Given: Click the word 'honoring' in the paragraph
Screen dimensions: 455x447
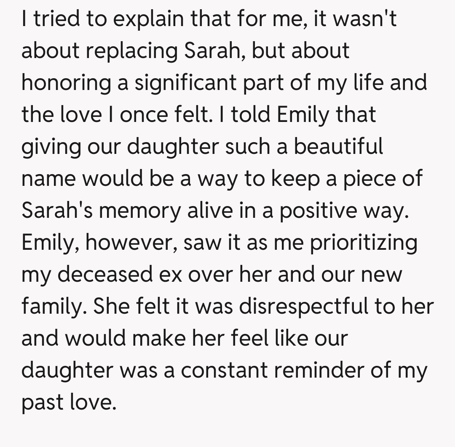Looking at the screenshot, I should tap(66, 82).
